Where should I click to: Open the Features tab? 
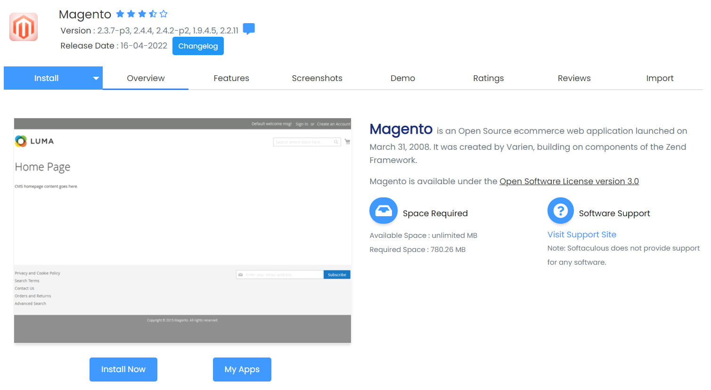[231, 78]
